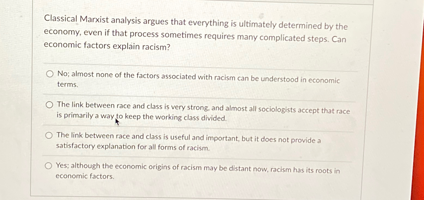Select the radio button for 'No; almost none'

(x=50, y=73)
